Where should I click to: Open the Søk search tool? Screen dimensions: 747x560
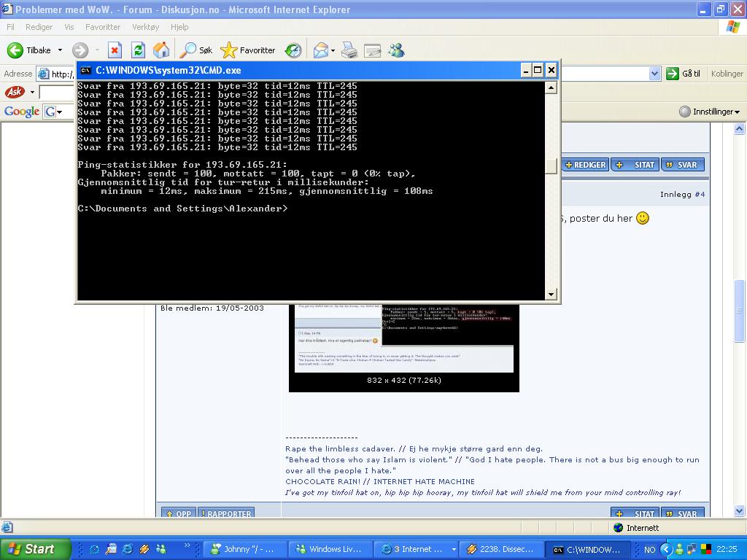[x=196, y=50]
